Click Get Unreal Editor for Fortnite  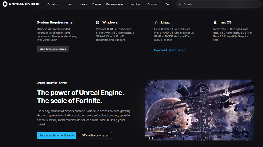click(x=57, y=135)
